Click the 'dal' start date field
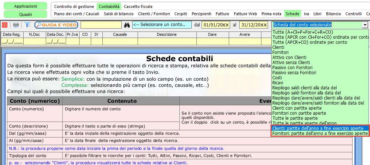Viewport: 370px width, 165px height. click(x=216, y=25)
